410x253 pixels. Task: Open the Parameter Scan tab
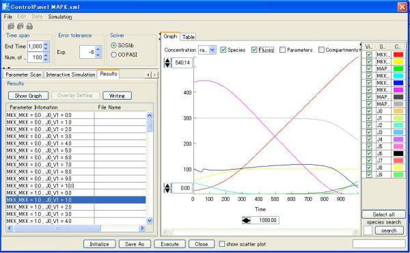pos(23,75)
